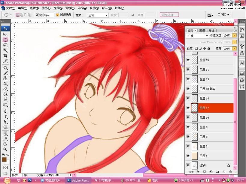Switch to the 通道 tab
The height and width of the screenshot is (184, 246).
202,30
